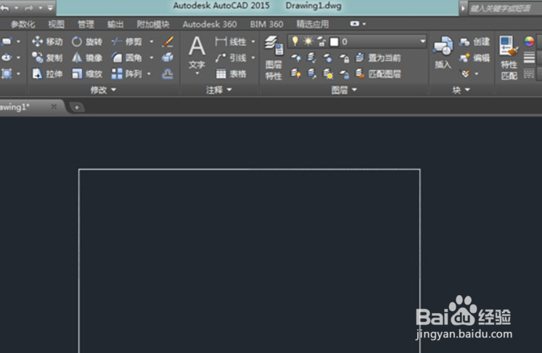
Task: Select the Fillet (圆角) tool
Action: click(x=127, y=58)
